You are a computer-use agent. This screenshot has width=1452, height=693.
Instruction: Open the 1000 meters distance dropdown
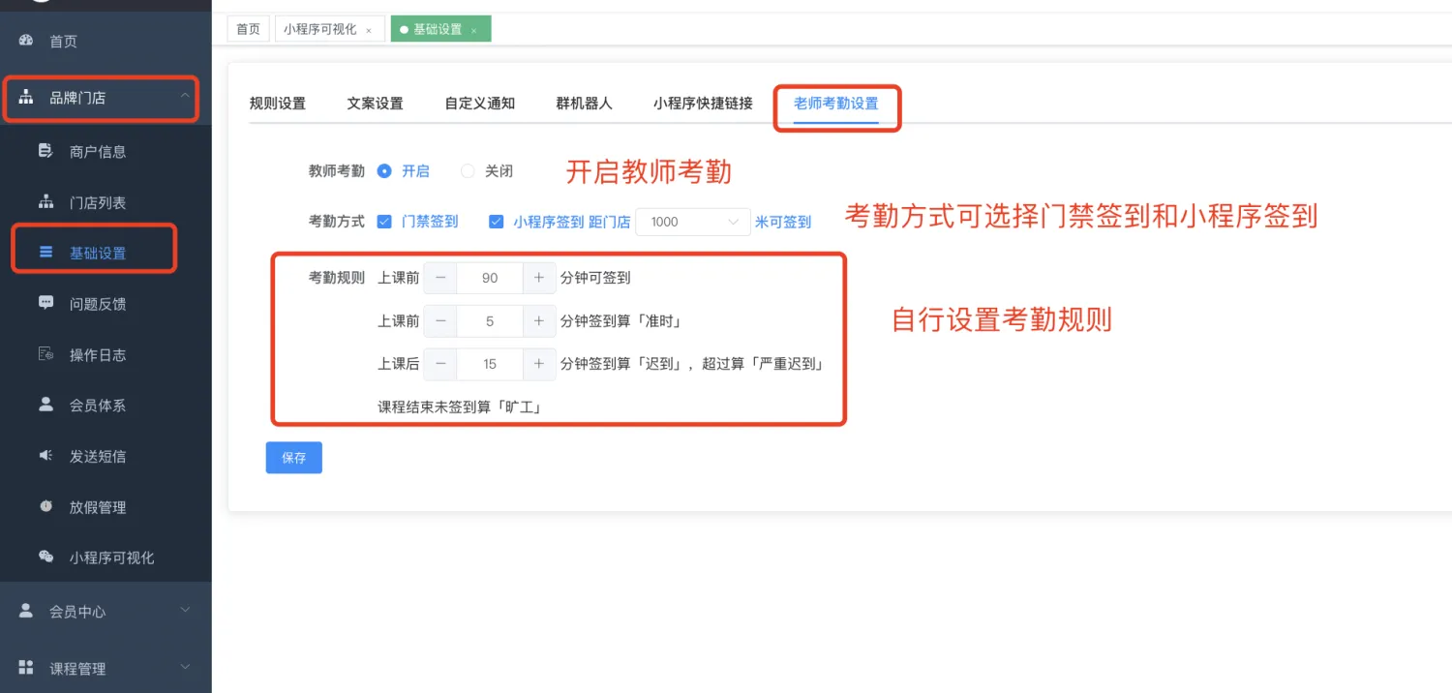pyautogui.click(x=692, y=222)
